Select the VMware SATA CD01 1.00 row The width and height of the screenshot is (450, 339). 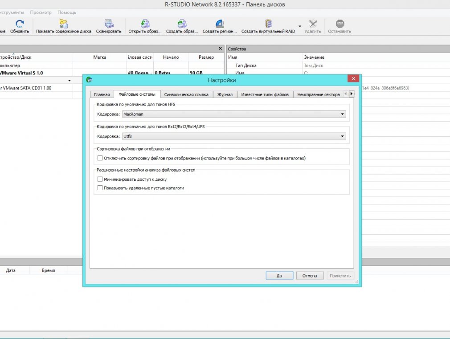click(x=41, y=88)
